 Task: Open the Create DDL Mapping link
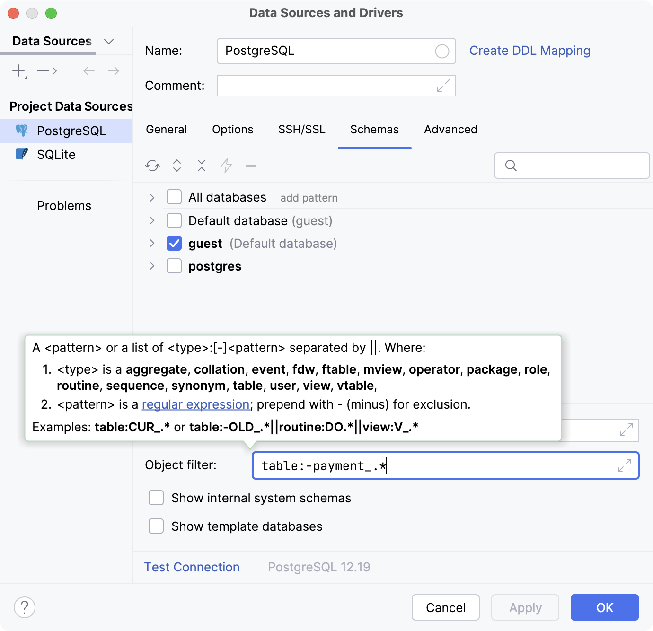tap(529, 51)
